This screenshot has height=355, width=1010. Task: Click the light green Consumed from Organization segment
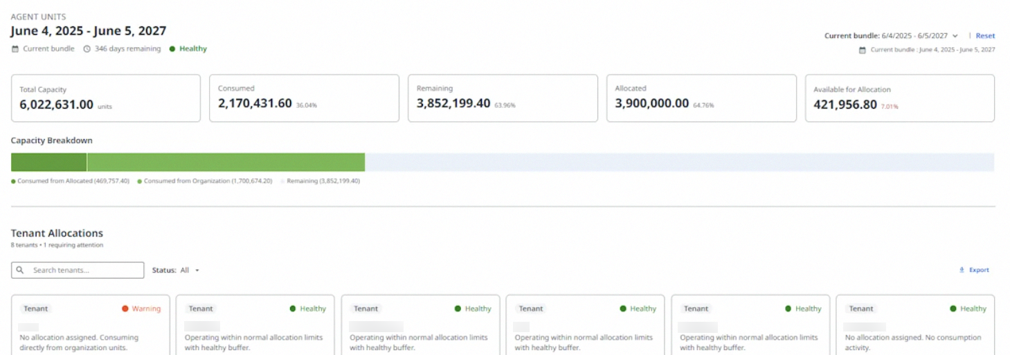[226, 162]
